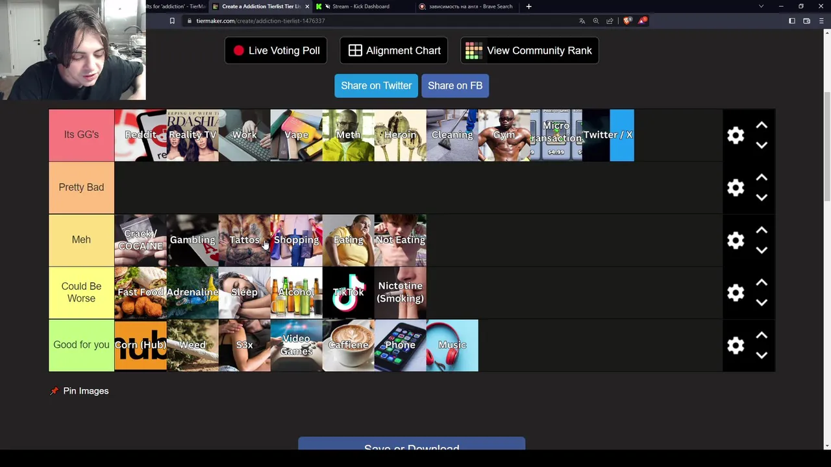831x467 pixels.
Task: Select the TikTok tile
Action: (348, 293)
